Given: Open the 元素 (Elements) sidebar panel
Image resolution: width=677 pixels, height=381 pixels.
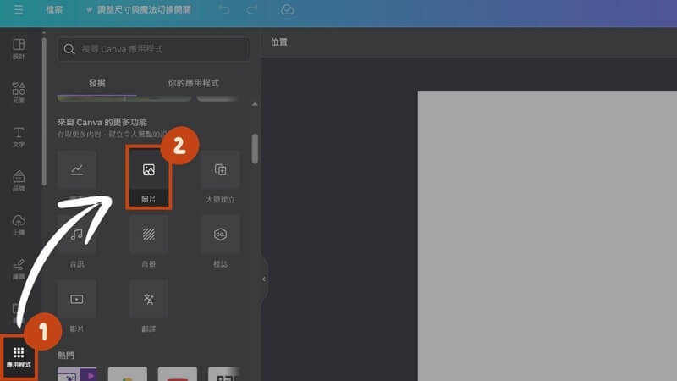Looking at the screenshot, I should (x=19, y=92).
